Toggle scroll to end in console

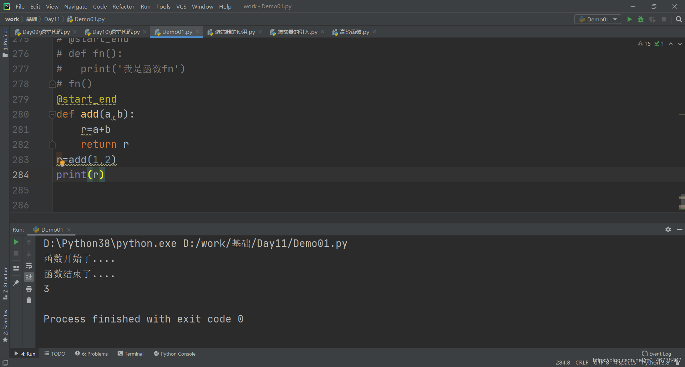click(x=29, y=277)
